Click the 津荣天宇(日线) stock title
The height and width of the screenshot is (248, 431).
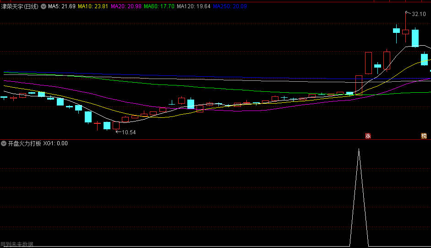20,6
